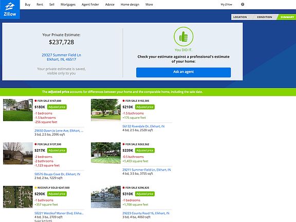Viewport: 296px width, 222px height.
Task: Open the 29211 Summer Field Ln home photo
Action: tap(106, 153)
